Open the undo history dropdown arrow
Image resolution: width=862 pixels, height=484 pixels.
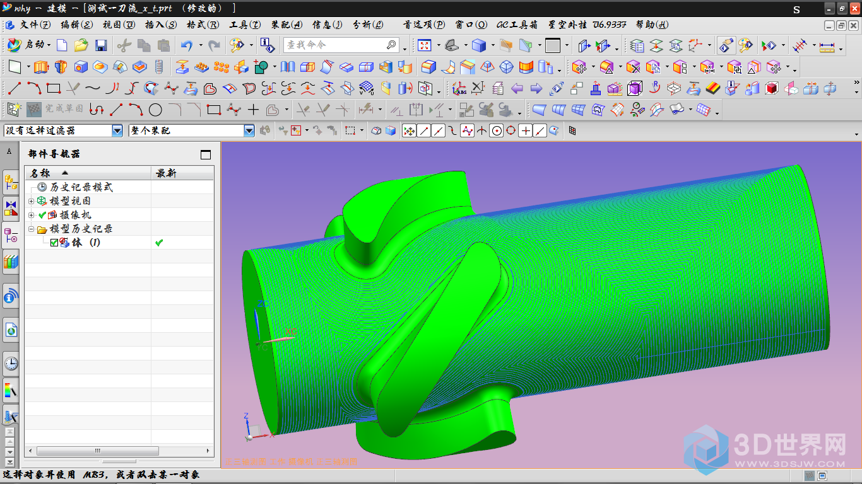201,45
